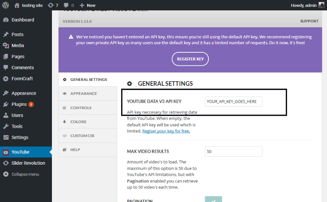Click the Pages icon in sidebar
The image size is (327, 202).
pyautogui.click(x=6, y=57)
